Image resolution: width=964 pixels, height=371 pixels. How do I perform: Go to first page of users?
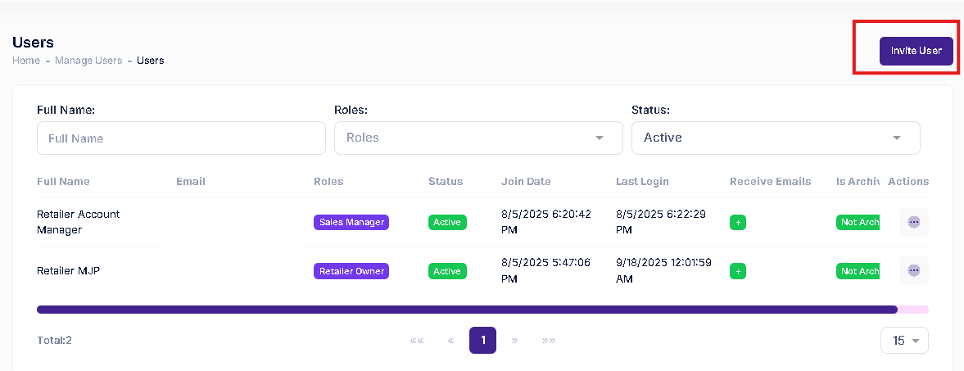click(417, 341)
